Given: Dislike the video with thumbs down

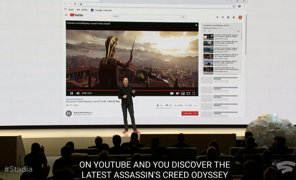Looking at the screenshot, I should pos(168,105).
